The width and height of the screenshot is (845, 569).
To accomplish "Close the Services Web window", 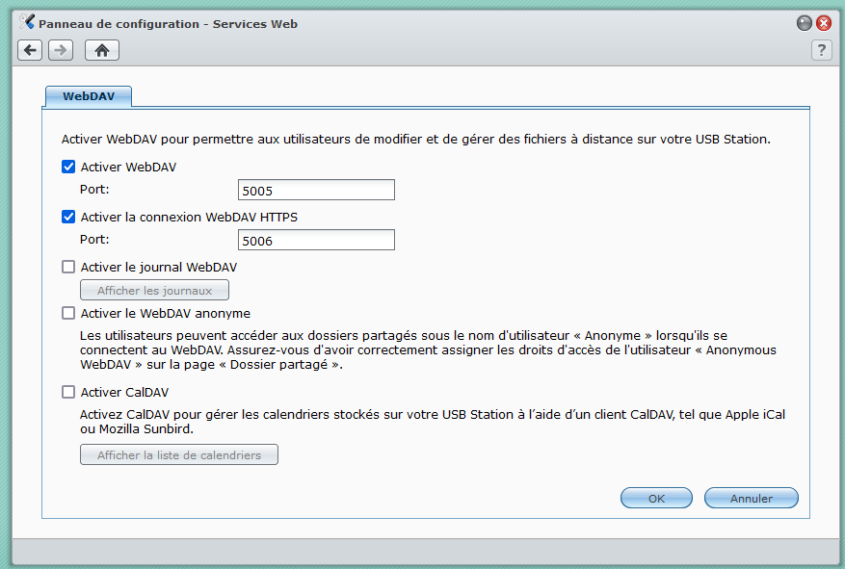I will coord(824,23).
